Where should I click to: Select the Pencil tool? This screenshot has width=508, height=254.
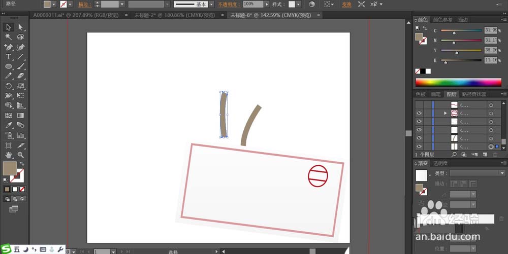(x=9, y=76)
